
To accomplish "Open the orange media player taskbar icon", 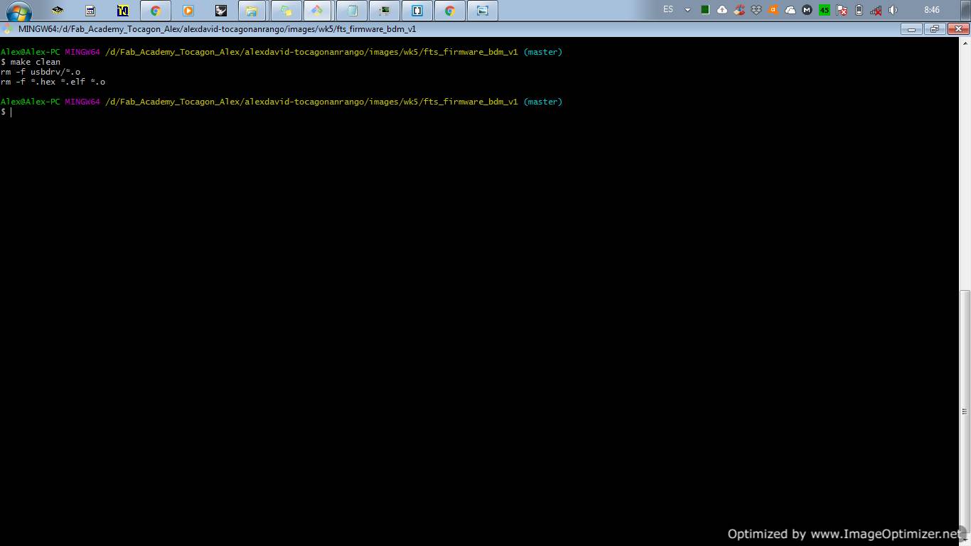I will pyautogui.click(x=188, y=11).
